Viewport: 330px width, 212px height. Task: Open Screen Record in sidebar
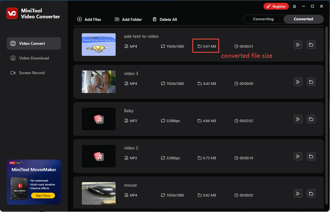coord(34,73)
